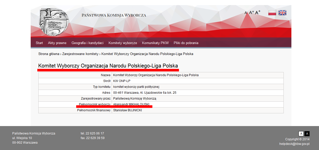Go to Zarejestrowane komitety breadcrumb

tap(80, 54)
